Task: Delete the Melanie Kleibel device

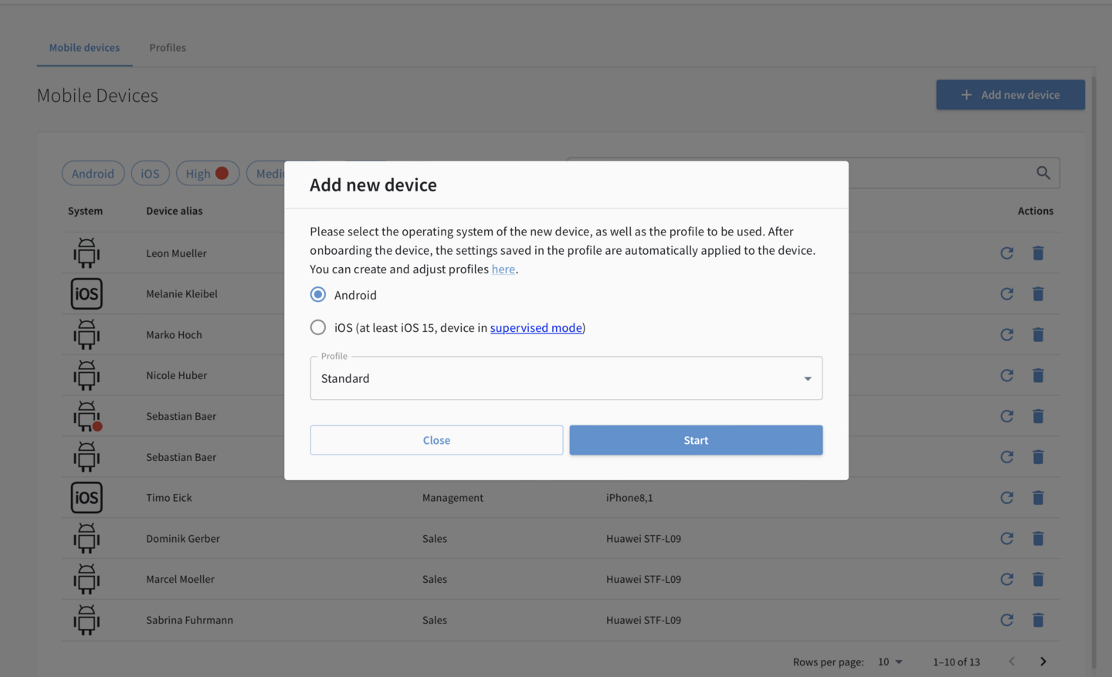Action: point(1038,294)
